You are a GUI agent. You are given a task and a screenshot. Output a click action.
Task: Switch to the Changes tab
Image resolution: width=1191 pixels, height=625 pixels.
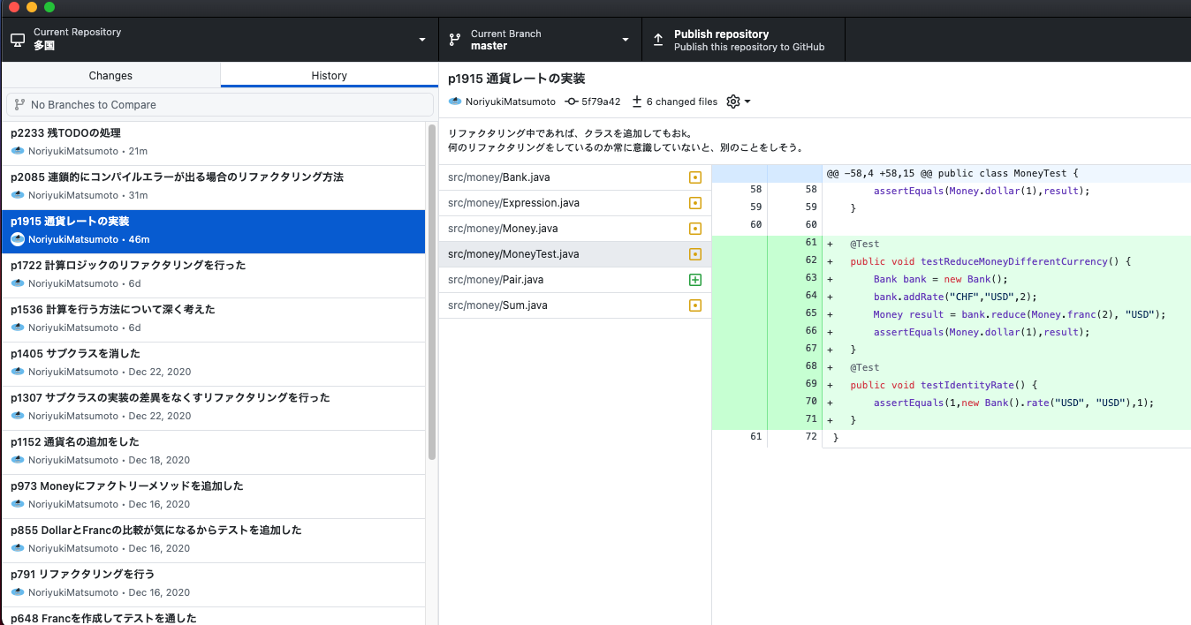[x=110, y=75]
